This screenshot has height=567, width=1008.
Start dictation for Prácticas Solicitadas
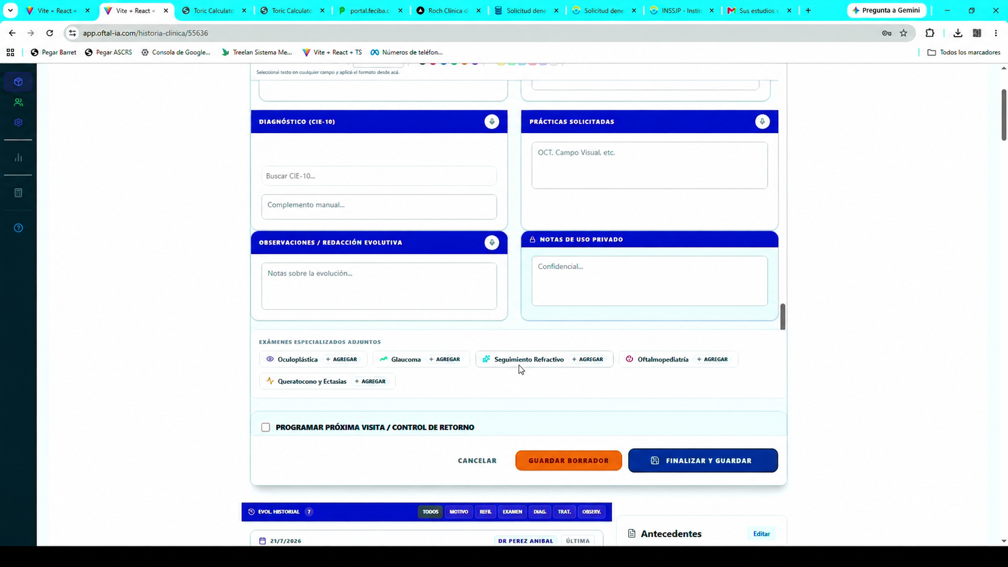click(762, 122)
